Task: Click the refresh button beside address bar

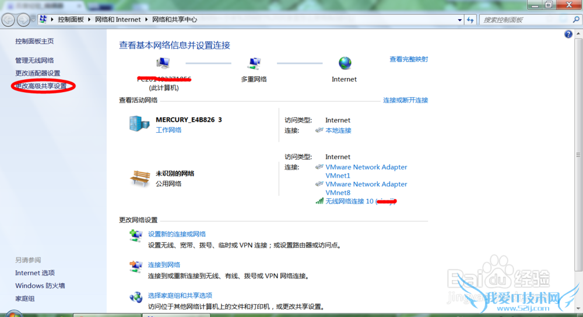Action: (x=470, y=20)
